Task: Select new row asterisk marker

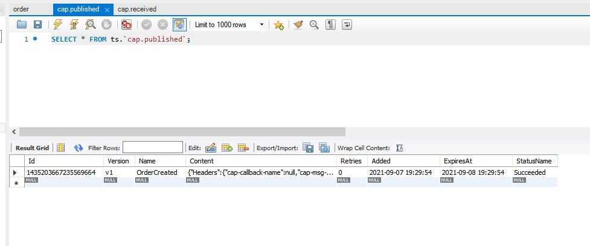Action: (16, 183)
